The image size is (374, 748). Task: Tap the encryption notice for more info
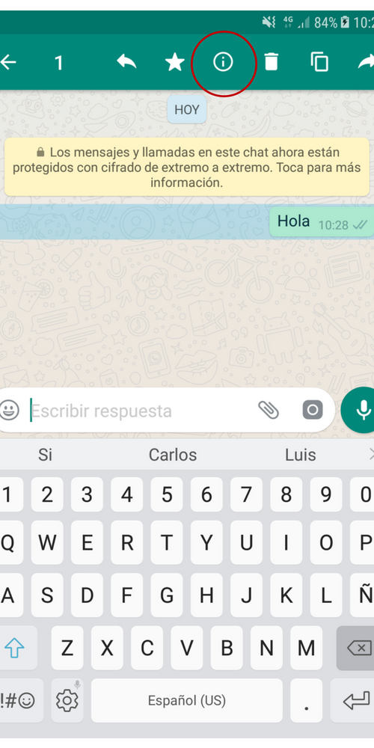click(186, 167)
